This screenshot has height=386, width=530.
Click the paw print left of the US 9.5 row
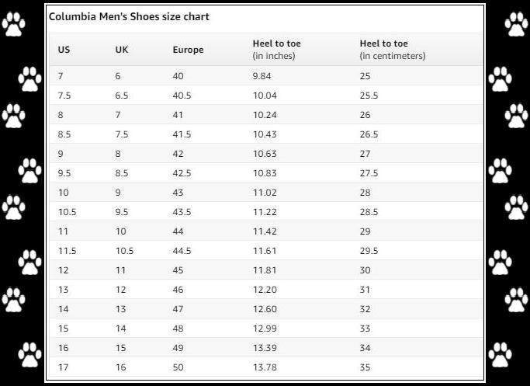click(x=29, y=171)
